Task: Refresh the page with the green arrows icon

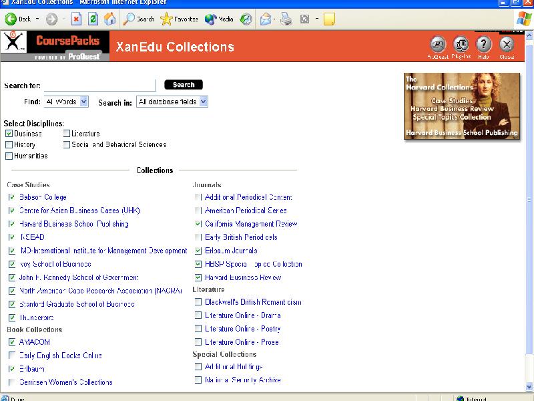Action: pos(93,19)
